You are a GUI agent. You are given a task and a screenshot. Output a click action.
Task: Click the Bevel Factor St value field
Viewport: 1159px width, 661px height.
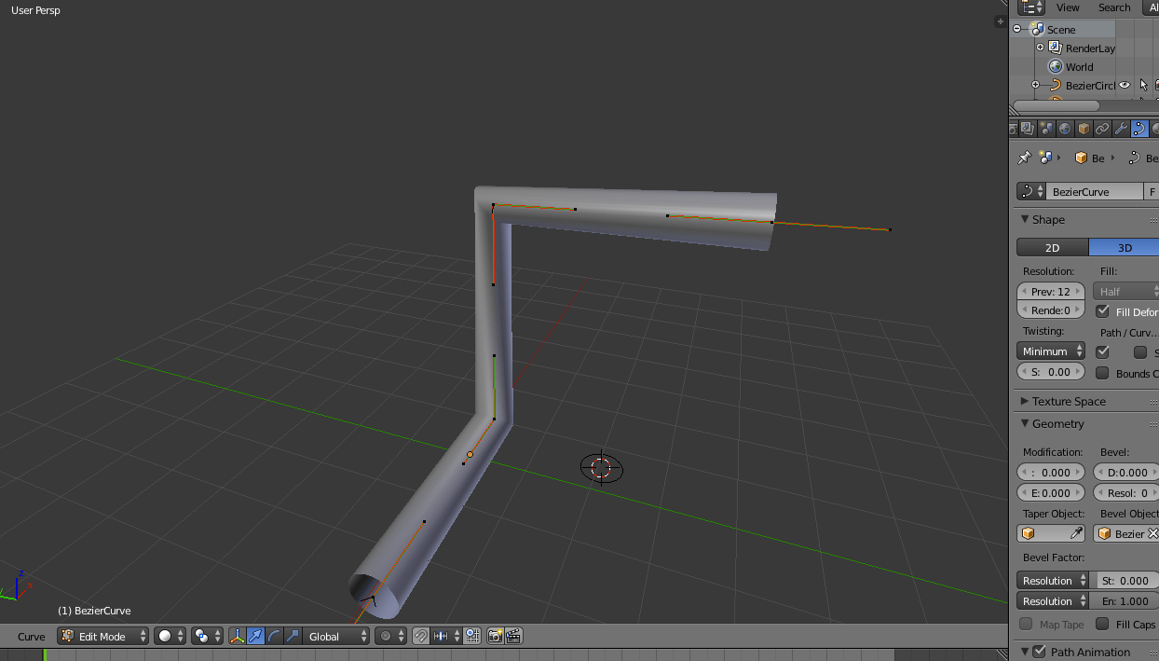tap(1126, 580)
